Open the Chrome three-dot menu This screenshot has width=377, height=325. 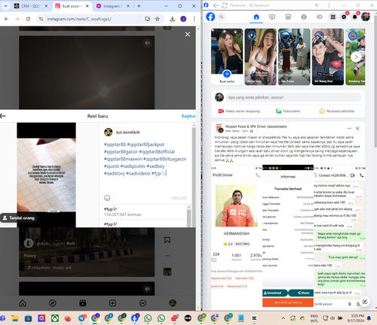(x=194, y=19)
